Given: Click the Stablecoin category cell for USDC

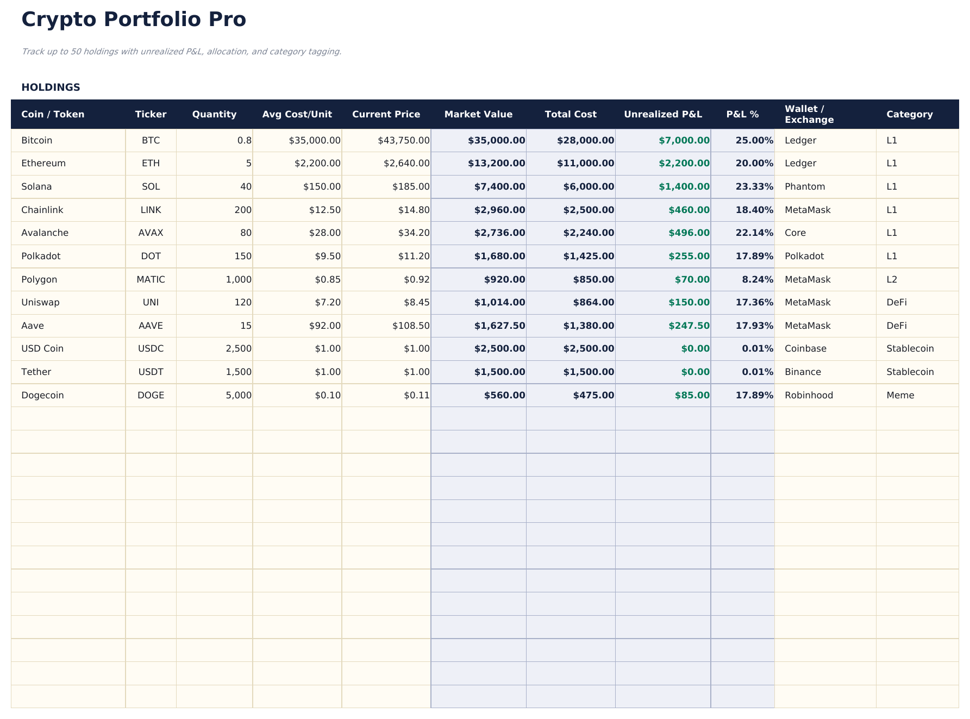Looking at the screenshot, I should click(911, 348).
